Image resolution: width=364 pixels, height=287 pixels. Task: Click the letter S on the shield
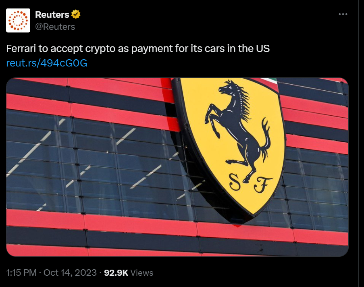point(235,182)
